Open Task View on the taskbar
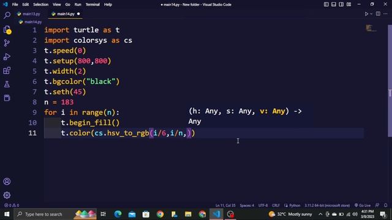This screenshot has width=392, height=220. click(x=104, y=214)
